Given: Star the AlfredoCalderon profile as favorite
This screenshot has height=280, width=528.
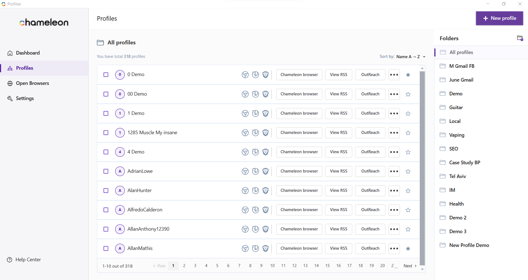Looking at the screenshot, I should [408, 210].
